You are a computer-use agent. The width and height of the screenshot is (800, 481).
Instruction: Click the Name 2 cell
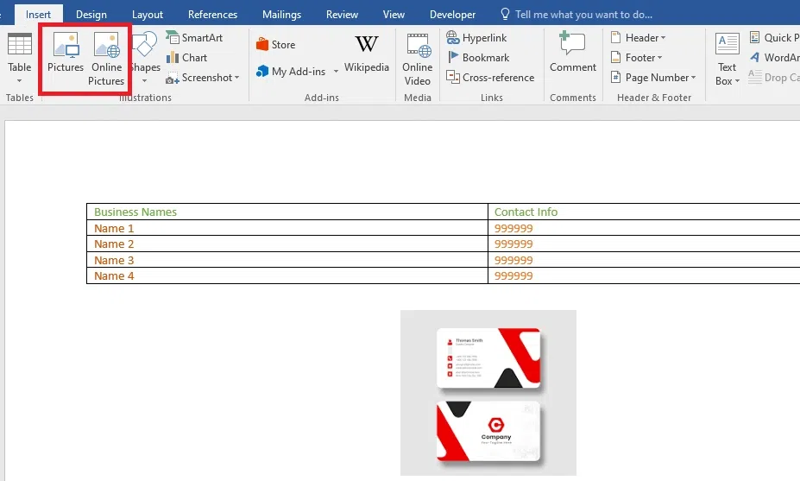click(x=287, y=244)
